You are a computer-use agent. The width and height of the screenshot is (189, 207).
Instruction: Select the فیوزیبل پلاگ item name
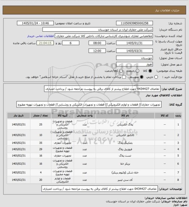125,149
